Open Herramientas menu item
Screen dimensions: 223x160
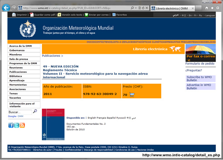[x=24, y=85]
